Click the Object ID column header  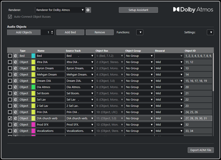point(190,51)
